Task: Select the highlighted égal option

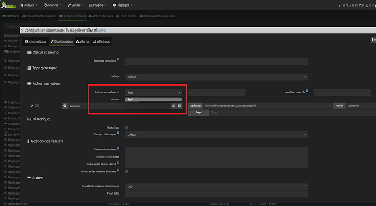Action: 154,99
